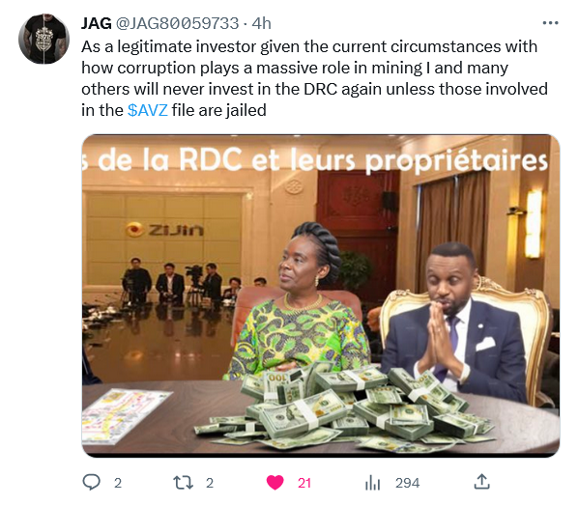Open the tweet via 4h timestamp

tap(261, 23)
